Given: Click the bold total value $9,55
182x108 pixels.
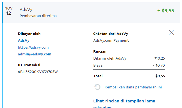Looking at the screenshot, I should tap(160, 76).
